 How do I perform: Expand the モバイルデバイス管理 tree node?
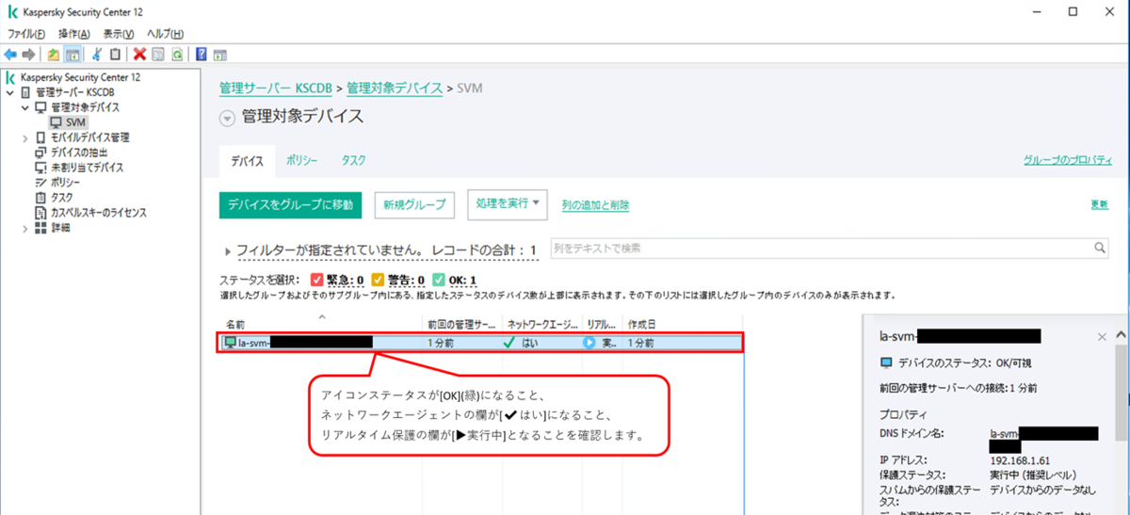pyautogui.click(x=25, y=137)
